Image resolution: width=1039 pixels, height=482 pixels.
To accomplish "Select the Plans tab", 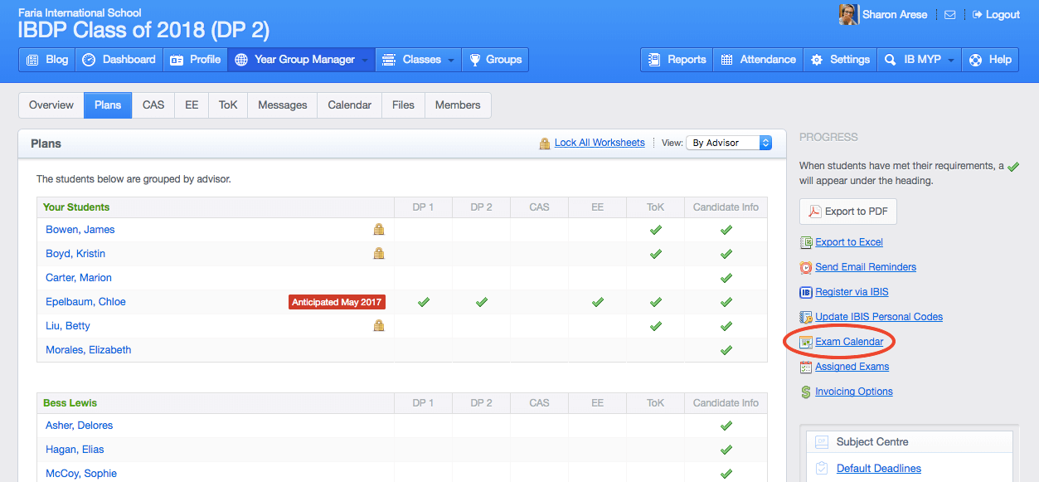I will [x=108, y=105].
